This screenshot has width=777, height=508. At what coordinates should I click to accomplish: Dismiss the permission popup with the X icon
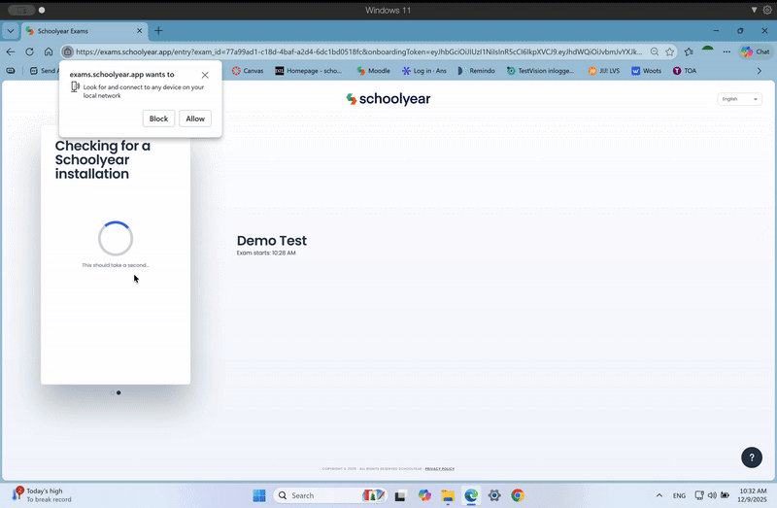tap(205, 75)
